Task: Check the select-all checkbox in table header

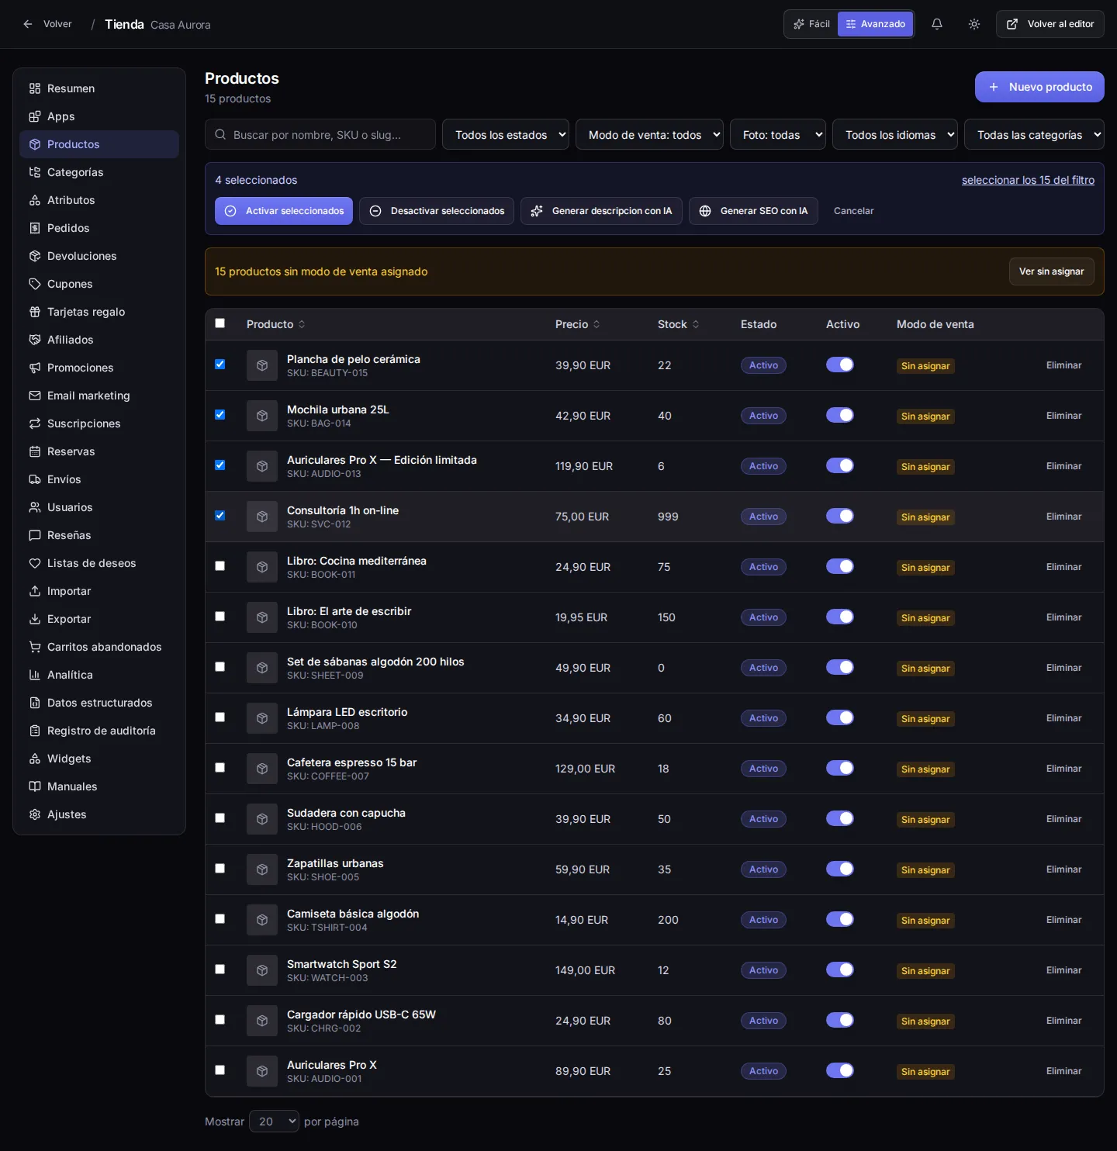Action: click(220, 323)
